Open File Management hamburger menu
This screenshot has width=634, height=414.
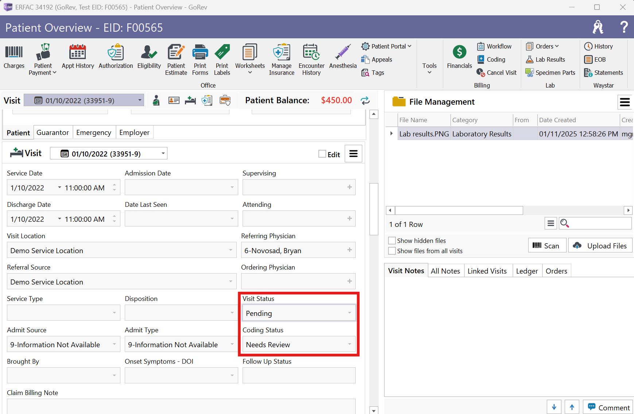[625, 102]
